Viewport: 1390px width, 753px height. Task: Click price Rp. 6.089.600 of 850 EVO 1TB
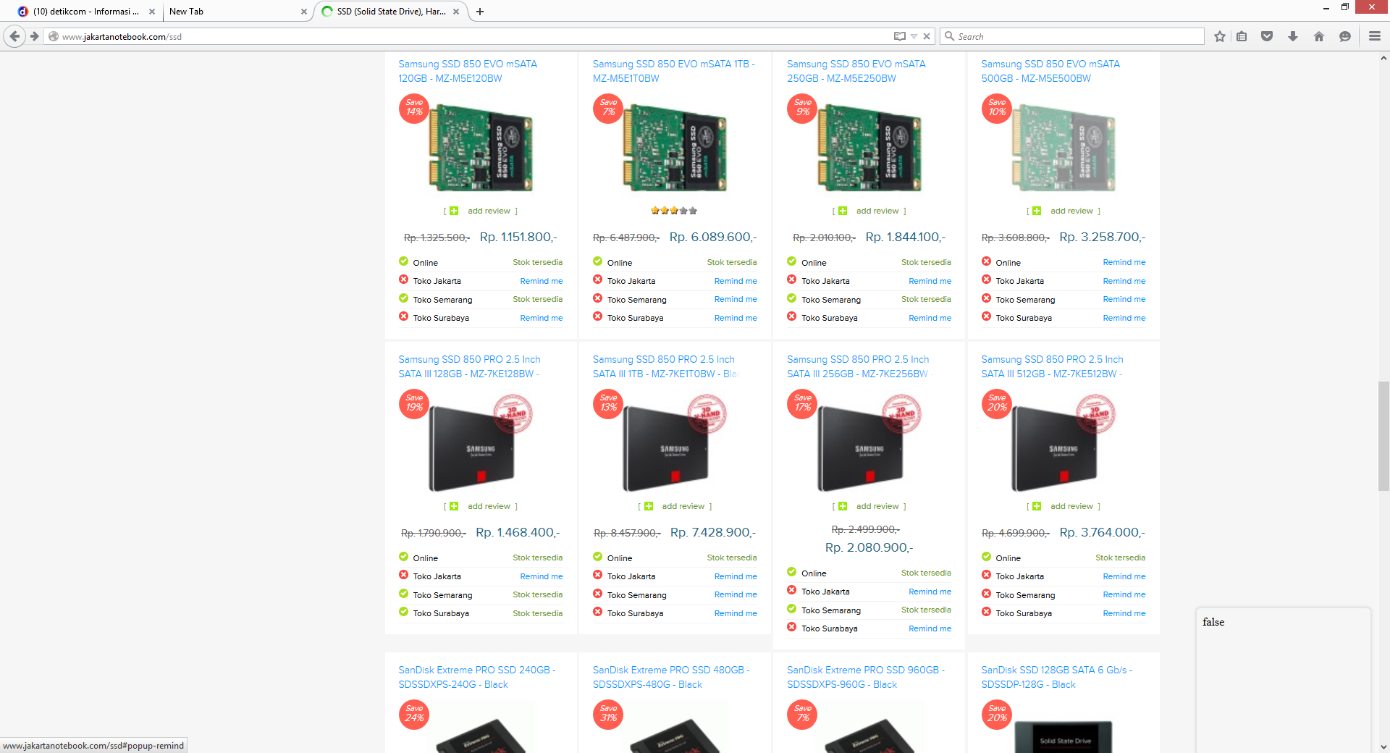713,237
